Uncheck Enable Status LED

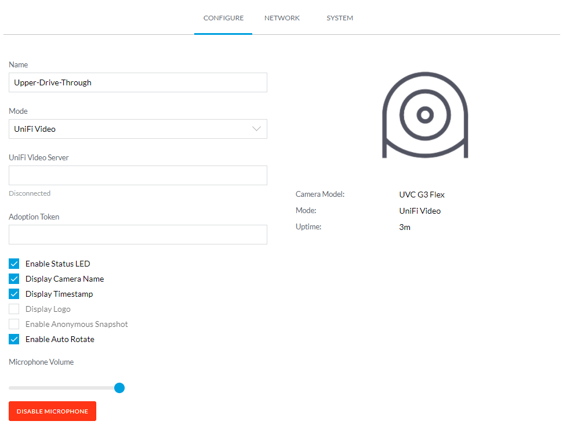[x=14, y=264]
